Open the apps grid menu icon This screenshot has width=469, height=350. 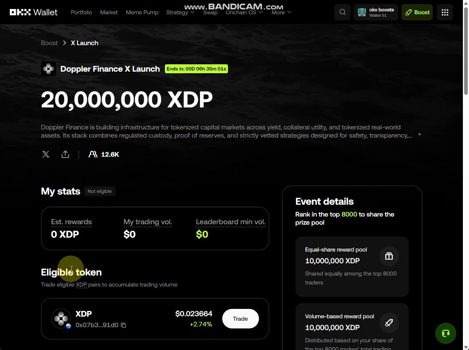(x=445, y=12)
